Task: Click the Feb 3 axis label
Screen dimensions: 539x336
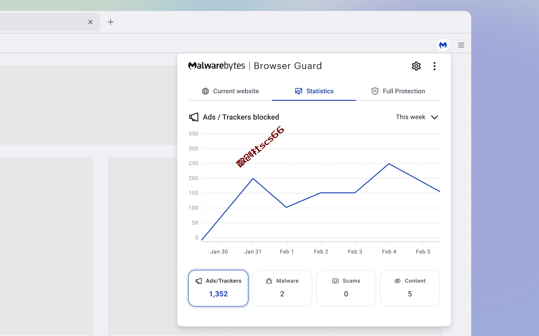Action: (x=355, y=252)
